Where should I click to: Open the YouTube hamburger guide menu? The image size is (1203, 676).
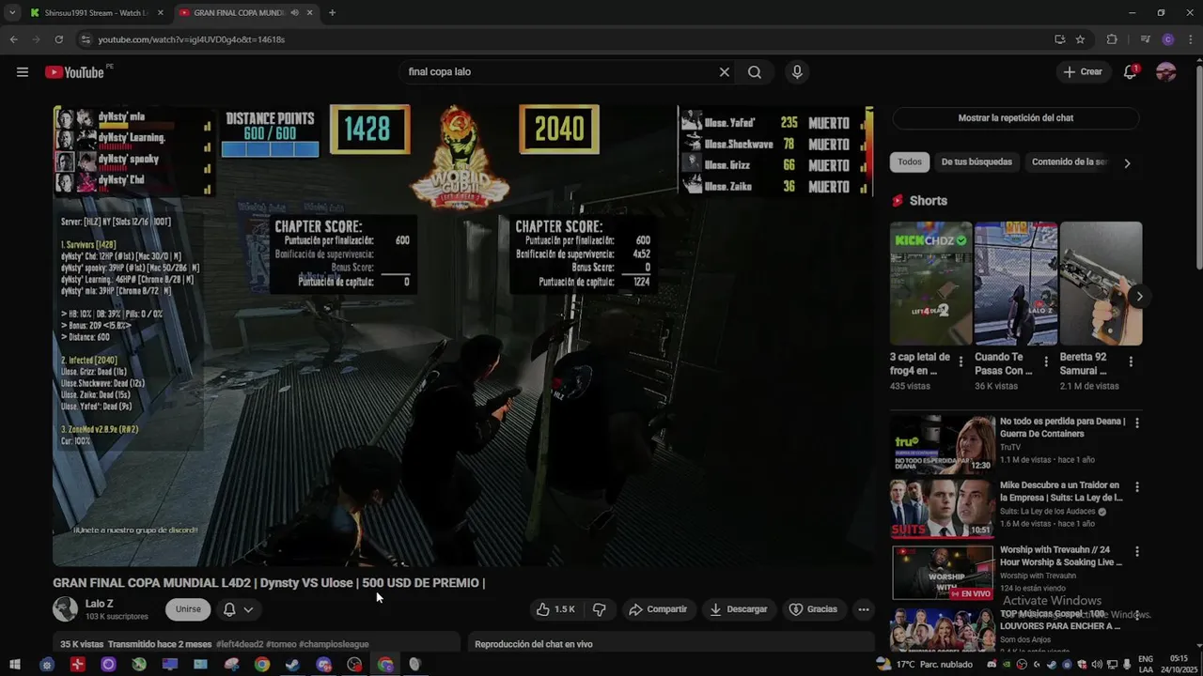click(23, 72)
